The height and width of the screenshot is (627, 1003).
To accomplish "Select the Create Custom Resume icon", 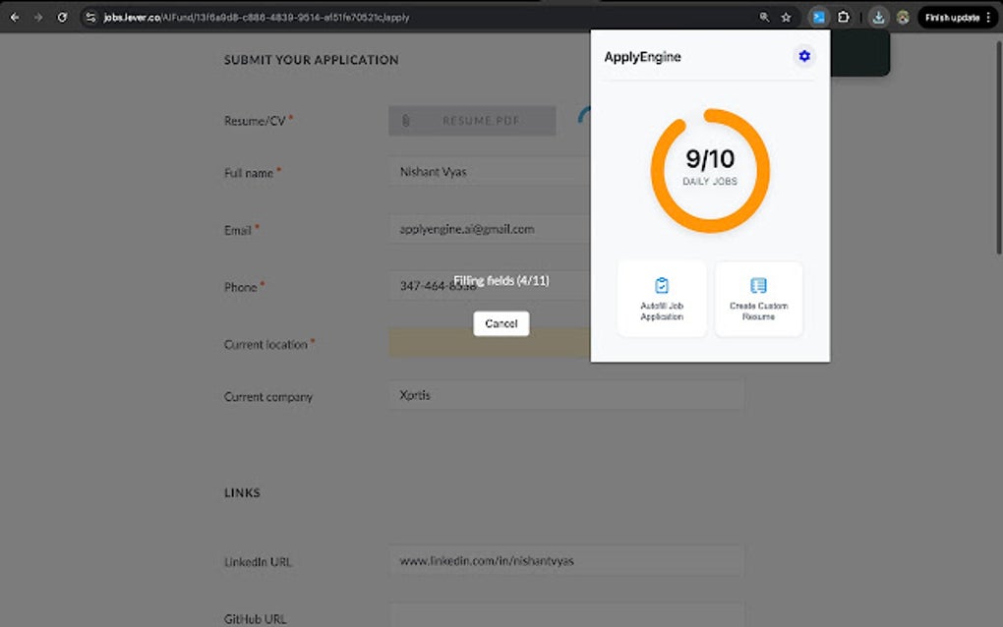I will click(758, 285).
